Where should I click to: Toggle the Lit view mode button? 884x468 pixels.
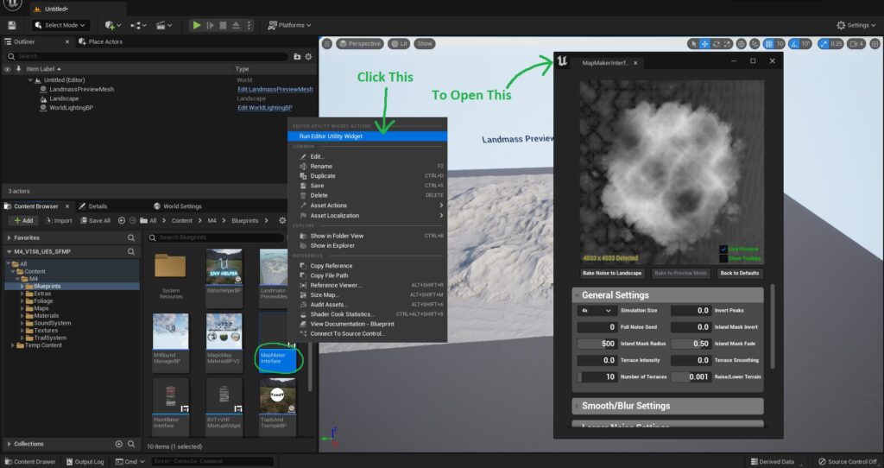pyautogui.click(x=399, y=43)
